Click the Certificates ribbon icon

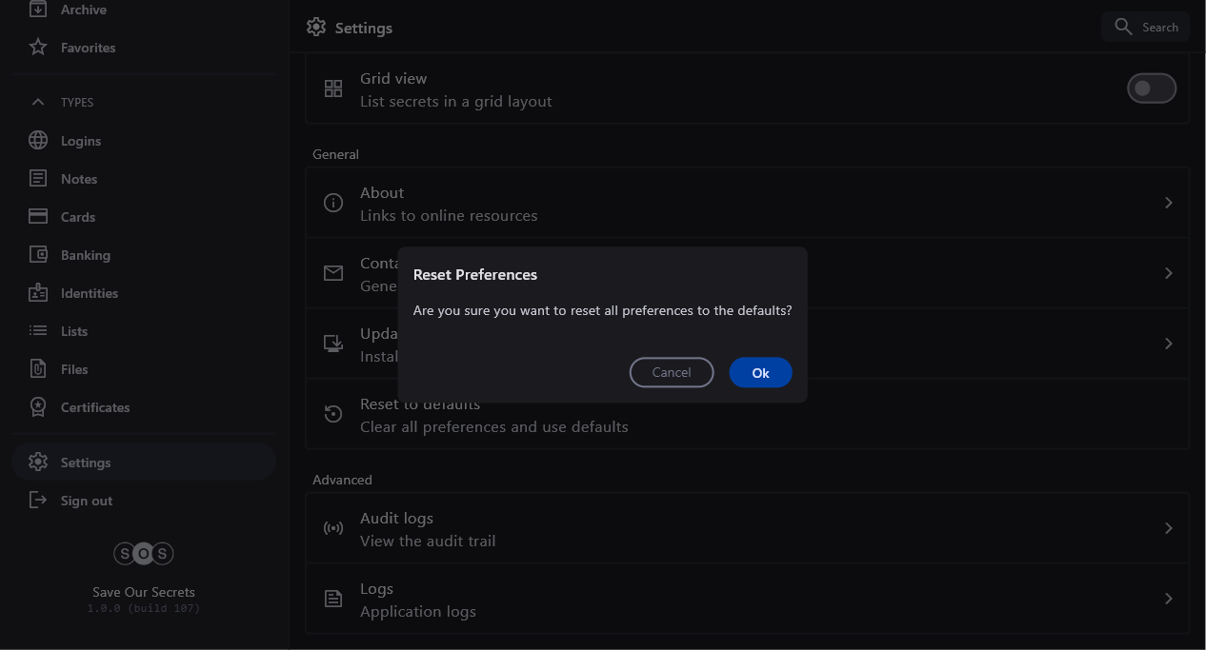click(38, 407)
